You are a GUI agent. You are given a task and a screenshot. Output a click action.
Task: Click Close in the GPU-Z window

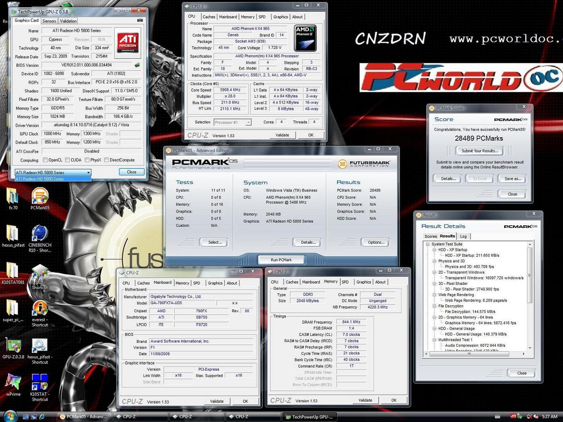[x=132, y=172]
